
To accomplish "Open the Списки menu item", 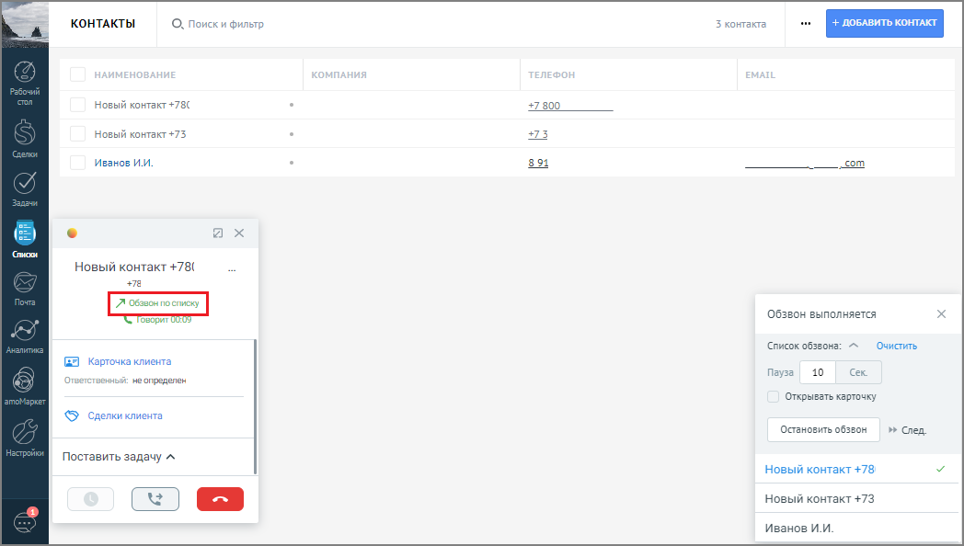I will (25, 240).
